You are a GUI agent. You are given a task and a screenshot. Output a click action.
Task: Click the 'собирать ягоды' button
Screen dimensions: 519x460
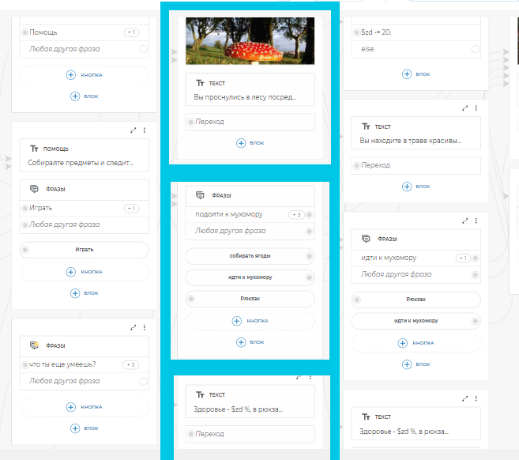coord(250,256)
